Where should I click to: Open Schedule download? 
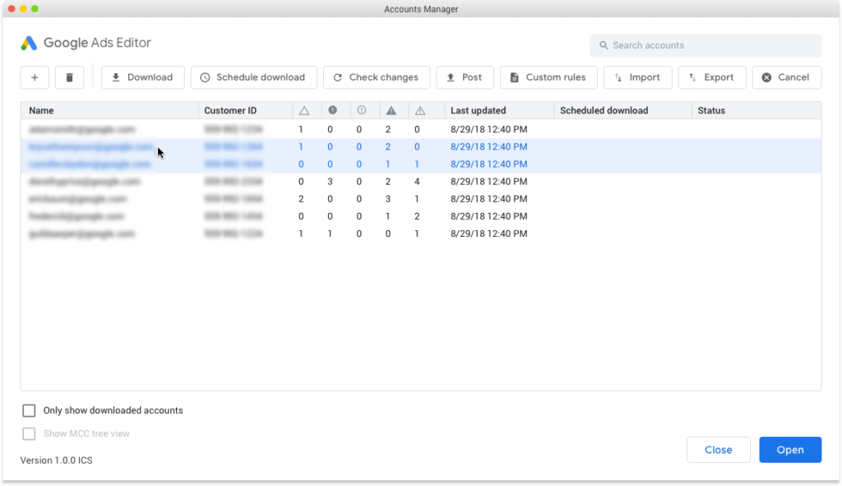(x=253, y=77)
